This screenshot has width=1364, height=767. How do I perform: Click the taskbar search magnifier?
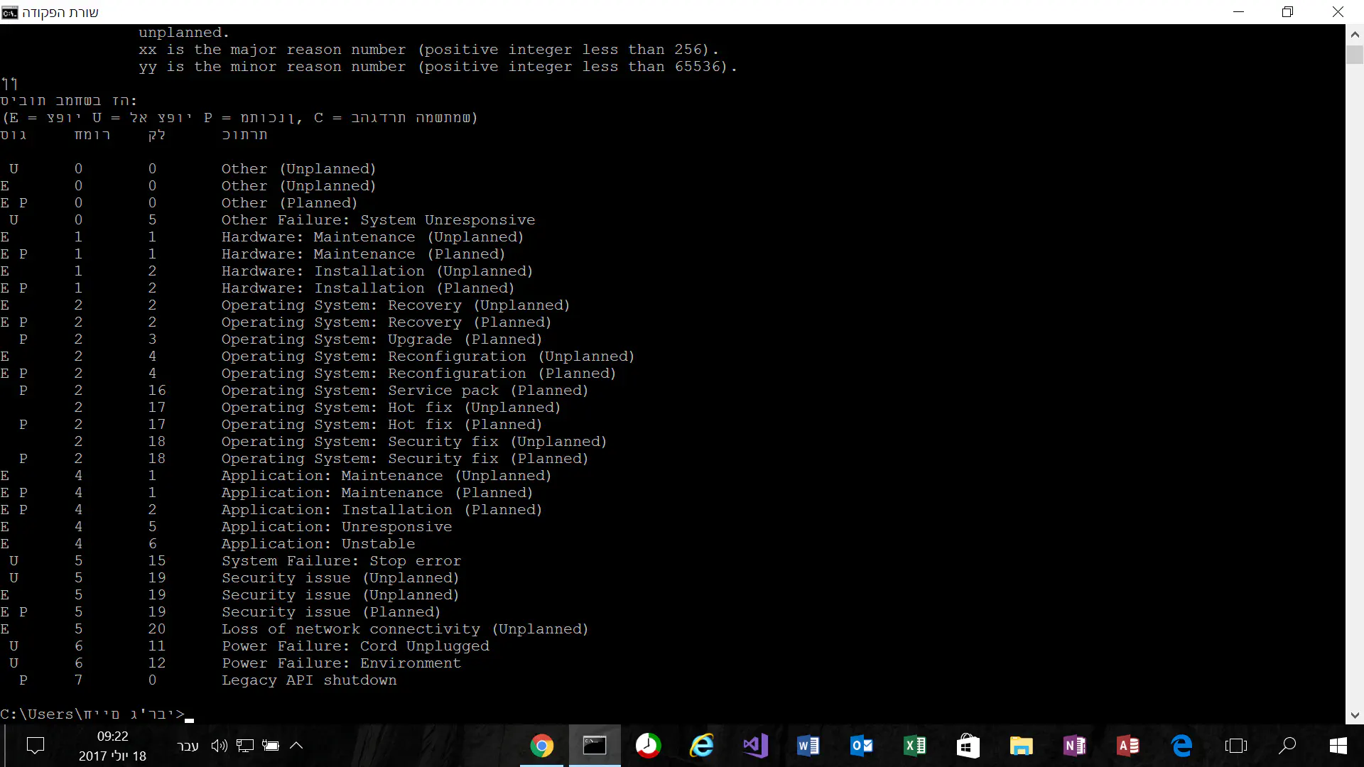point(1287,746)
